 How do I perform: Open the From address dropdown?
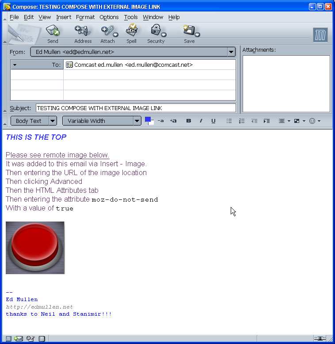(231, 52)
